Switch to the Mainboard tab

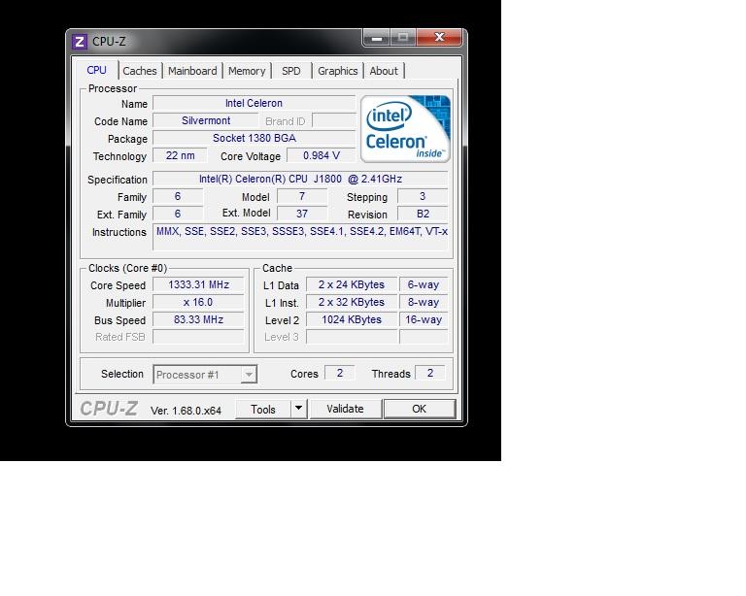click(x=192, y=71)
